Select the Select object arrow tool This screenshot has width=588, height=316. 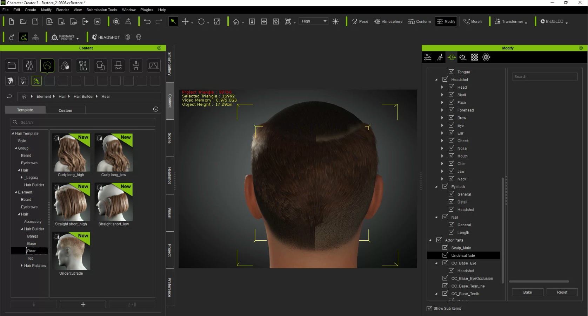173,22
